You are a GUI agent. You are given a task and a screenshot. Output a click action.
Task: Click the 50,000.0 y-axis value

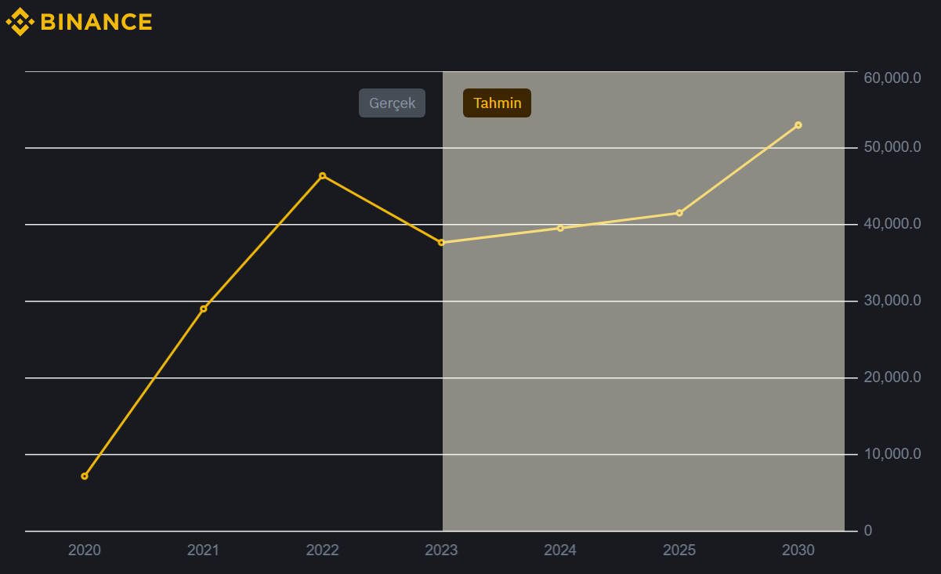892,147
